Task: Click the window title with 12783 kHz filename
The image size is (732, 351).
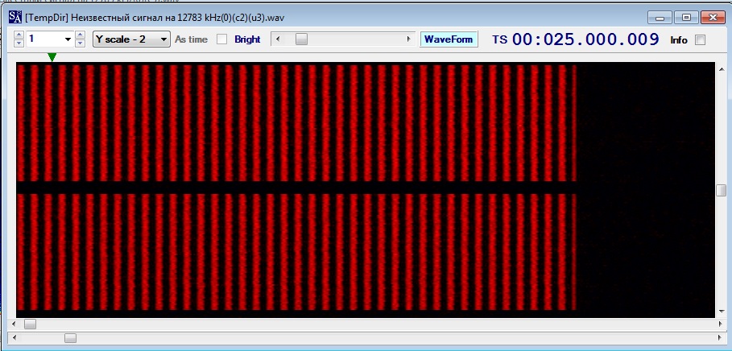Action: [155, 18]
